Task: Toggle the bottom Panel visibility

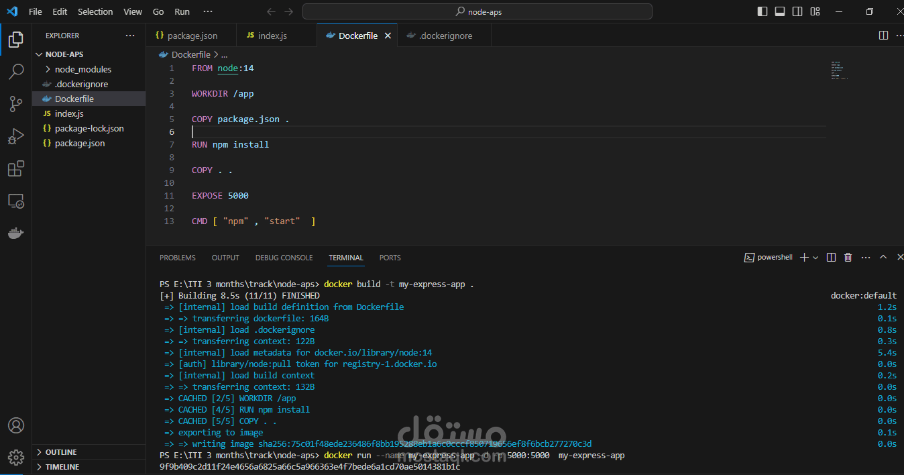Action: tap(780, 11)
